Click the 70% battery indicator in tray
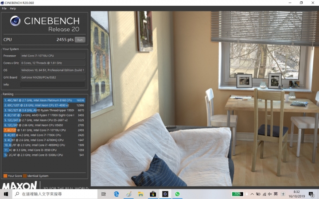 tap(237, 194)
